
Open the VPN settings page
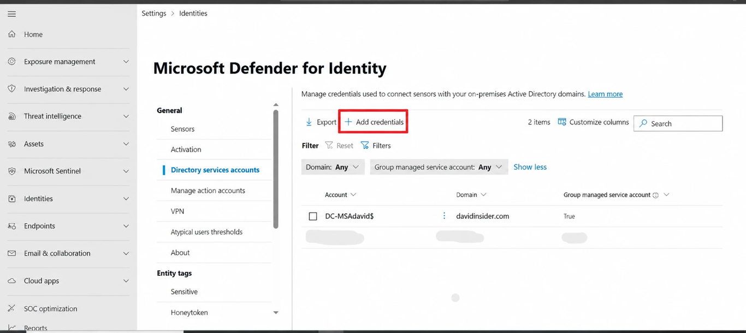[x=177, y=211]
